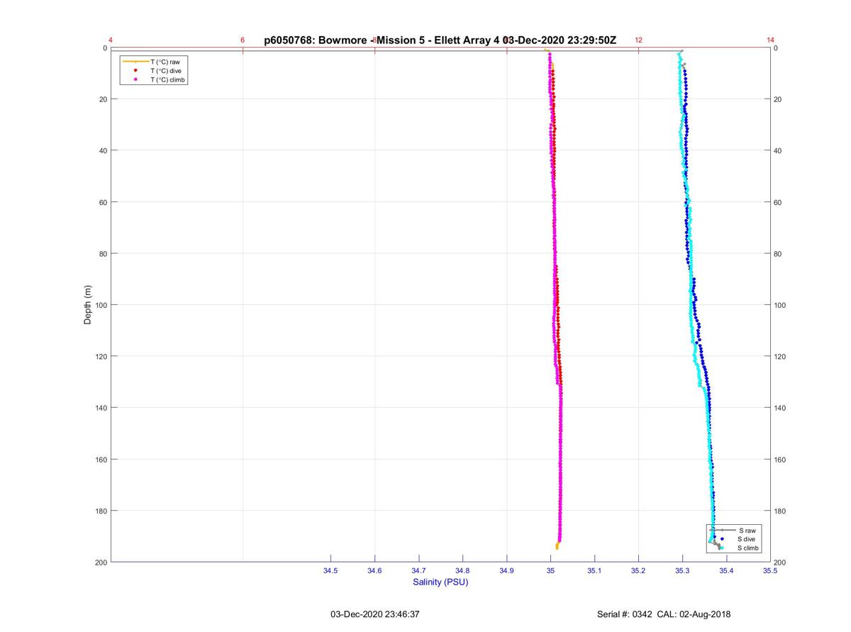This screenshot has width=851, height=632.
Task: Click right-axis depth tick label 180
Action: point(781,511)
